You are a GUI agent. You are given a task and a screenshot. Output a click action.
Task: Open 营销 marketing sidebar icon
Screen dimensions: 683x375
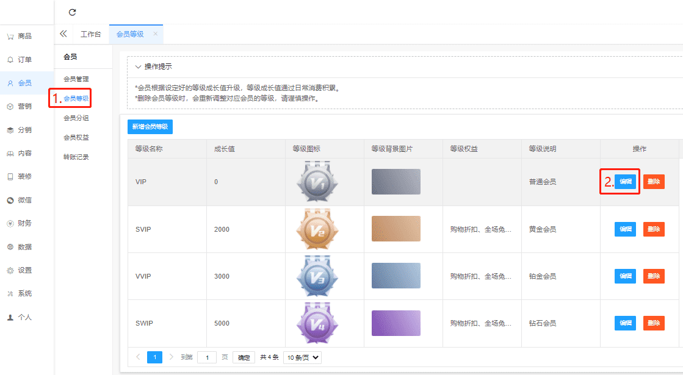click(x=10, y=107)
